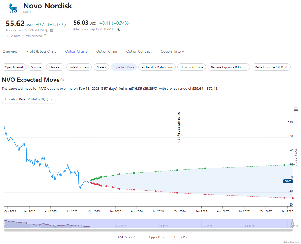This screenshot has width=301, height=244.
Task: Expand the Expiration Date dropdown
Action: click(28, 99)
